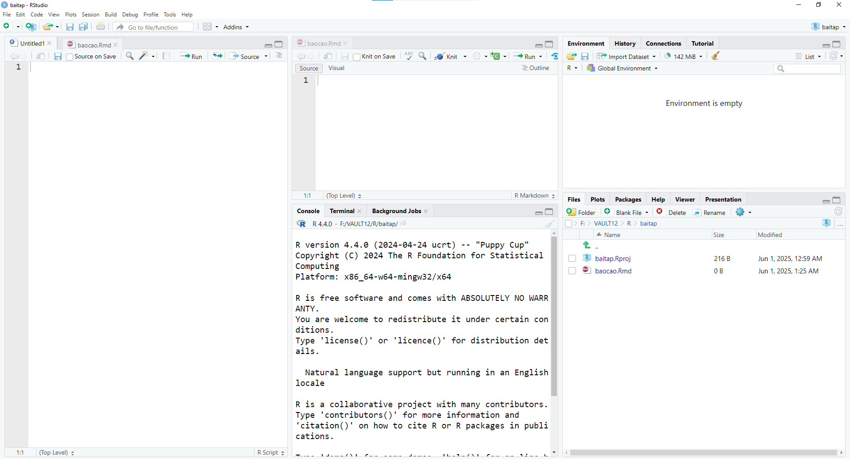Switch Rmd editor to Source mode
This screenshot has width=850, height=459.
pyautogui.click(x=309, y=68)
